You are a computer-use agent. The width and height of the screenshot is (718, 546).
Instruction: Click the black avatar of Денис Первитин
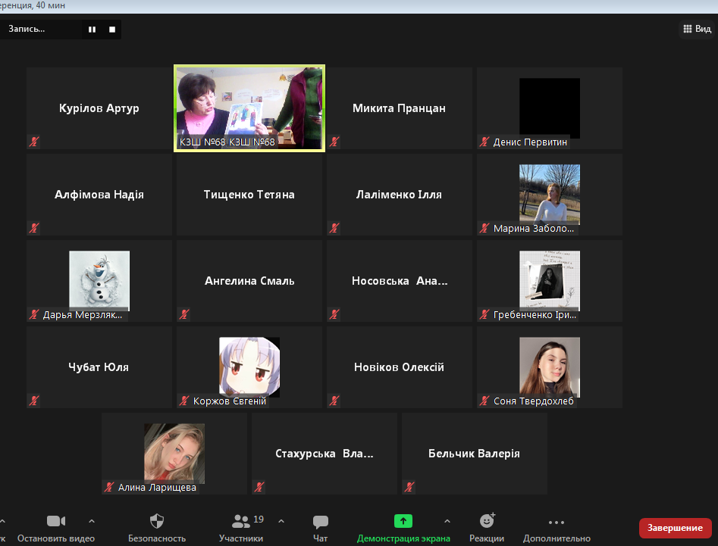coord(550,108)
